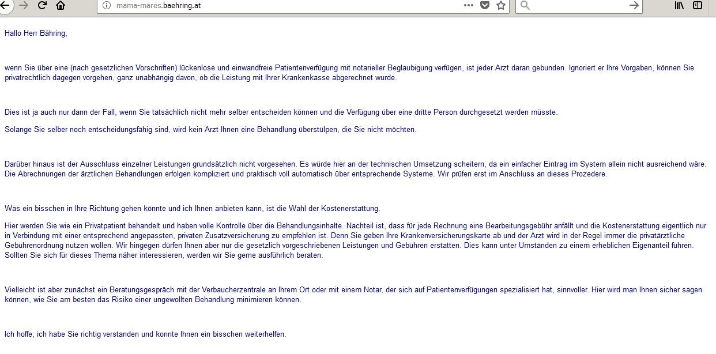
Task: Click the greeting 'Hallo Herr Bähring,'
Action: coord(36,33)
